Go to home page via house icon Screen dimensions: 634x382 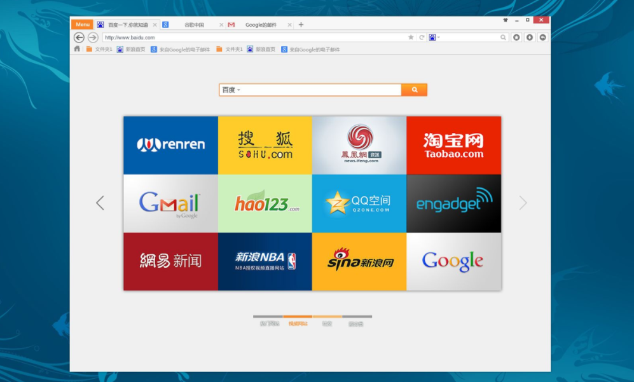tap(77, 49)
